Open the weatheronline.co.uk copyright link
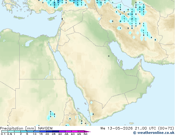The height and width of the screenshot is (135, 175). [x=154, y=133]
